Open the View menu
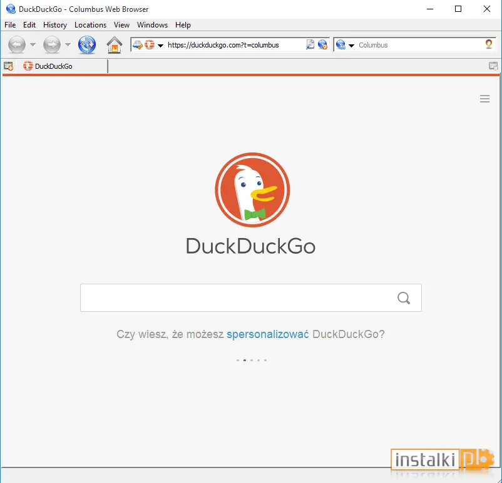 121,25
